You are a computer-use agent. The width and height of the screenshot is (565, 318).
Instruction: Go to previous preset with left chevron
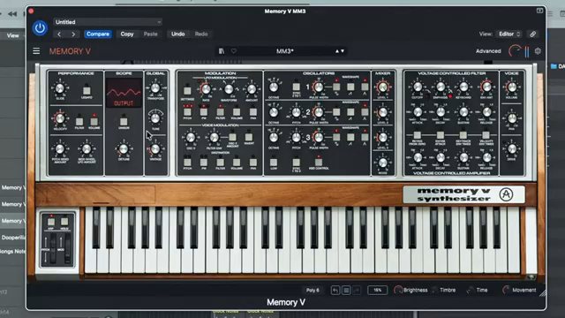(x=59, y=34)
